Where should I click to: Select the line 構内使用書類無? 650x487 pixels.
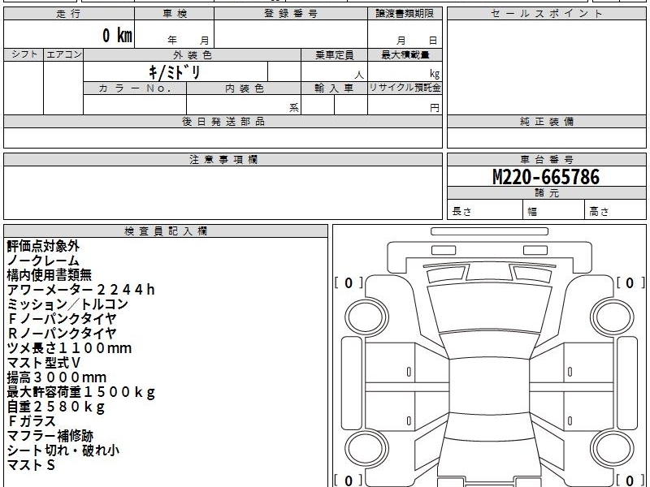click(50, 275)
